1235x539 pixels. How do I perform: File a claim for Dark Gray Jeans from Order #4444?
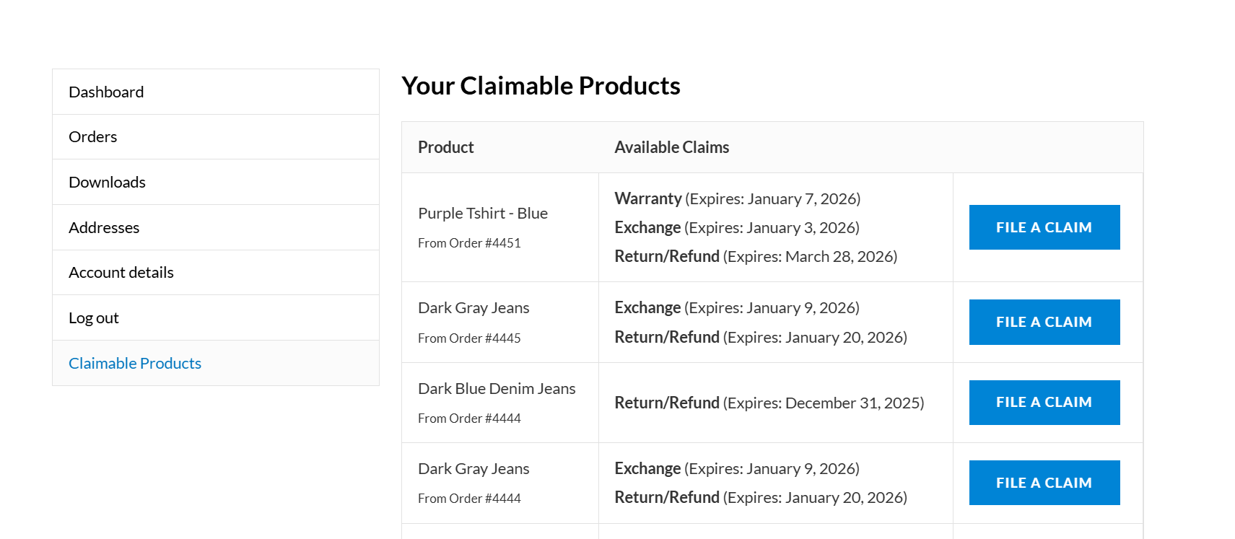1044,482
